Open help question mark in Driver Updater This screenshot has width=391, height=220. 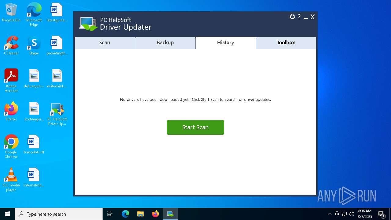pyautogui.click(x=299, y=17)
